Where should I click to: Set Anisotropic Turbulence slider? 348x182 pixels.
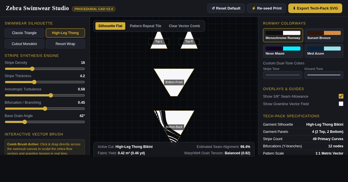45,95
